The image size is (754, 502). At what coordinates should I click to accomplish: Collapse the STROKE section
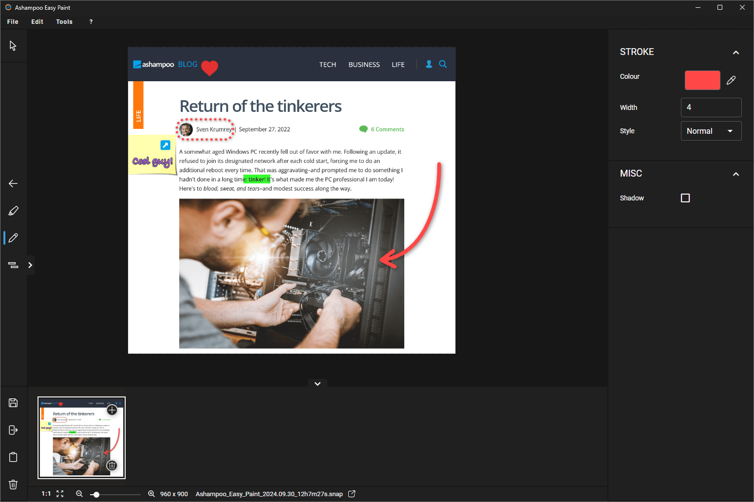[736, 53]
